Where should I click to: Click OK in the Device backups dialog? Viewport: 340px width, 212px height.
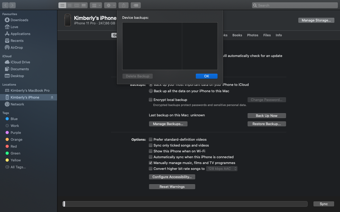207,76
